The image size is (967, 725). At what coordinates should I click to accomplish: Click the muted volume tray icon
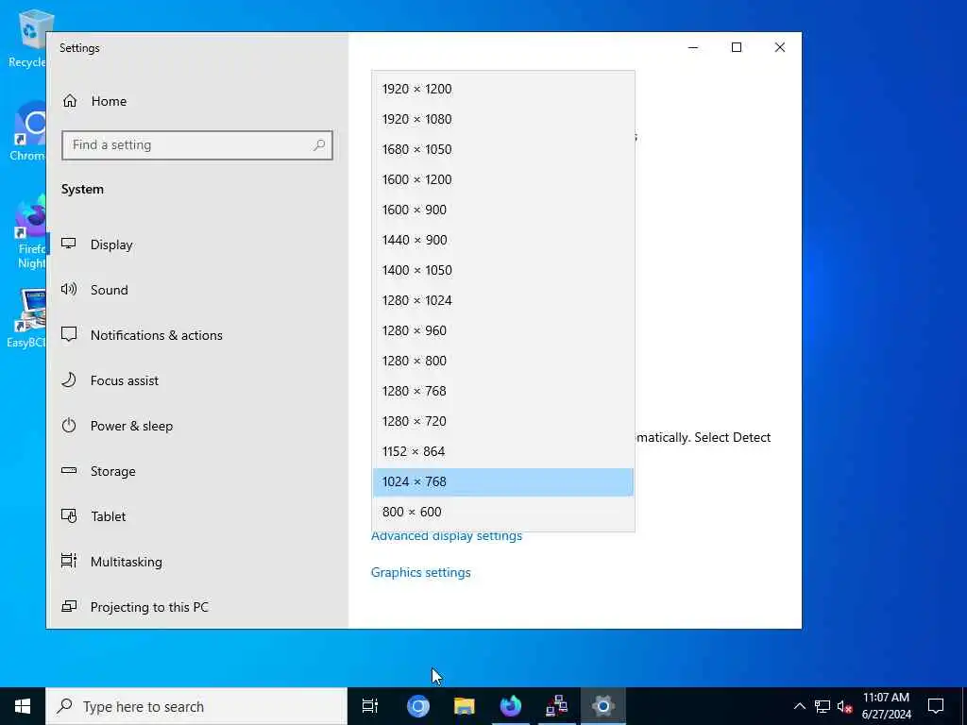tap(845, 706)
